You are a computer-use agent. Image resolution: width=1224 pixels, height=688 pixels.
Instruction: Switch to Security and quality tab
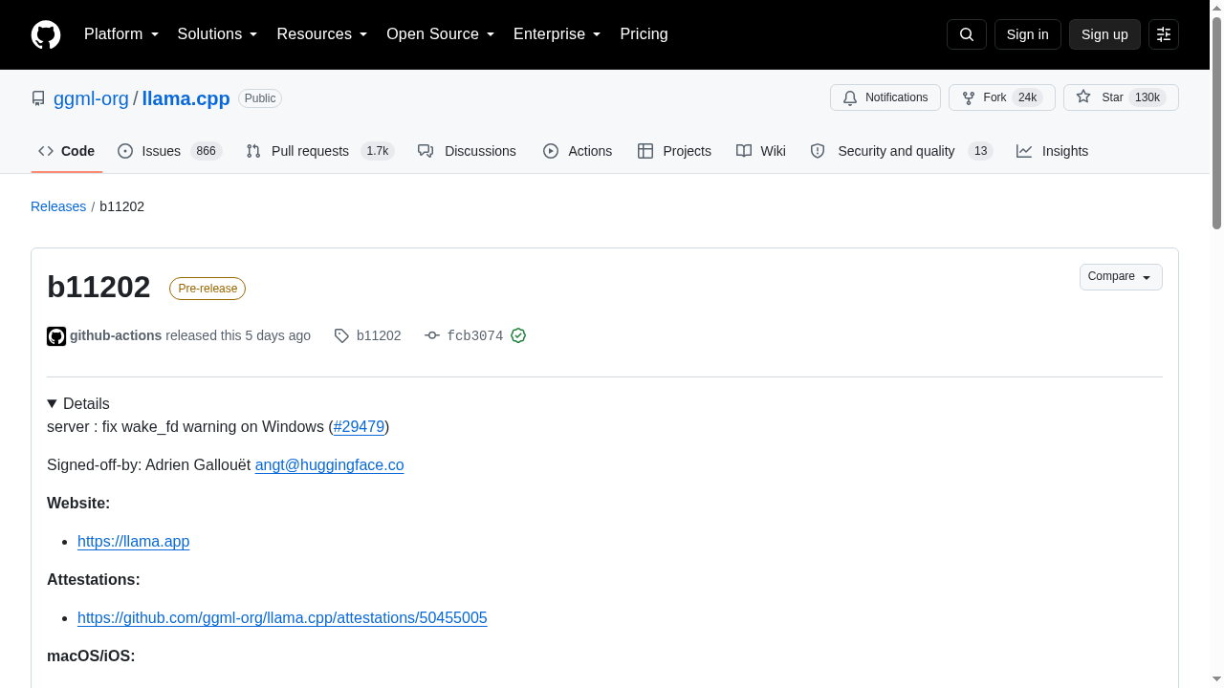pos(902,151)
